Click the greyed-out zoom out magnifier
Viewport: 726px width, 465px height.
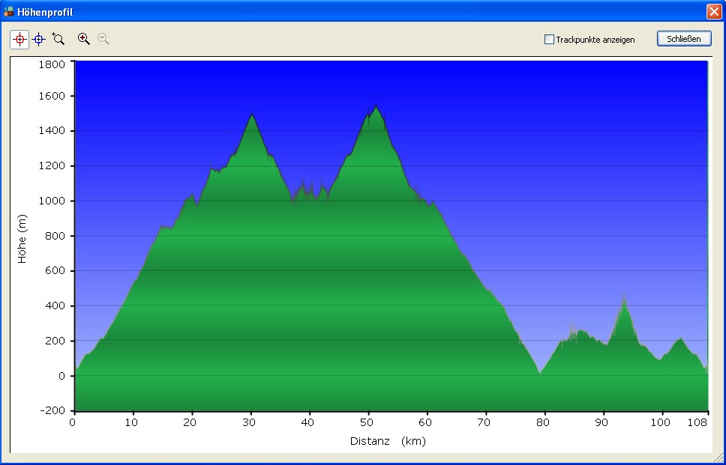pos(103,39)
